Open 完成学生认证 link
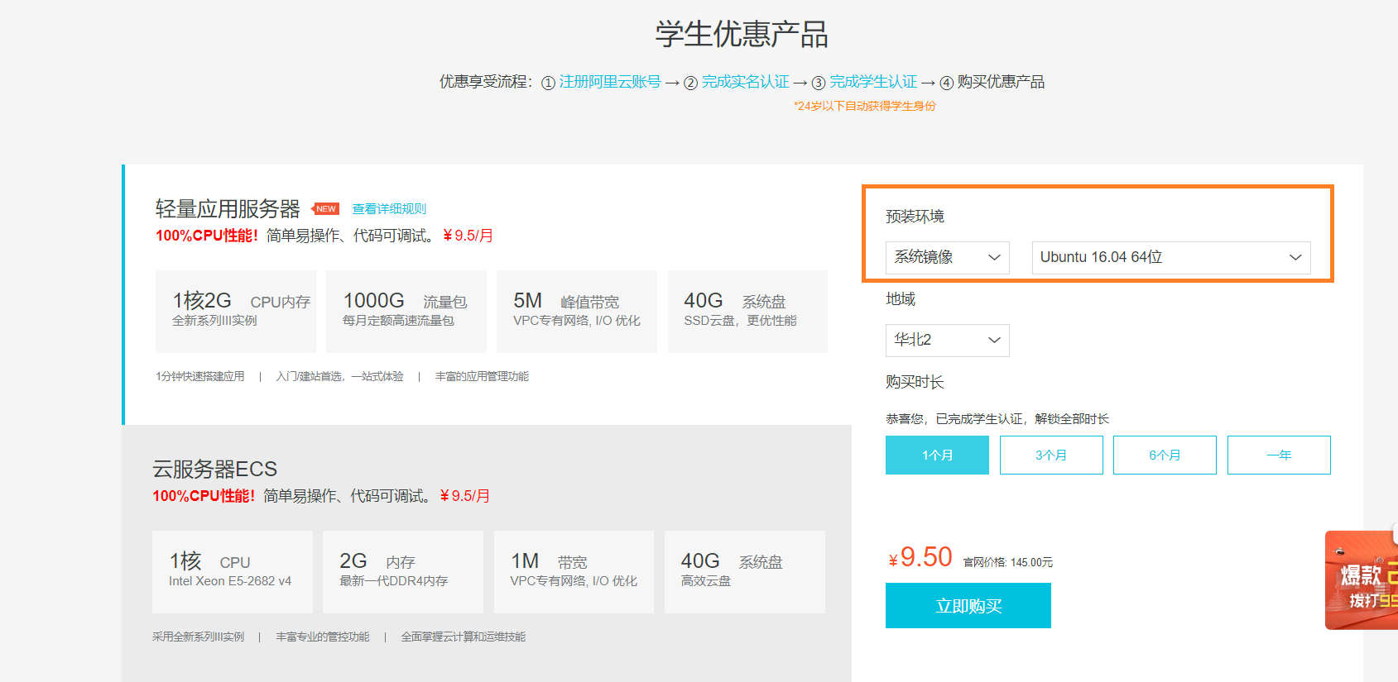1398x682 pixels. click(873, 82)
